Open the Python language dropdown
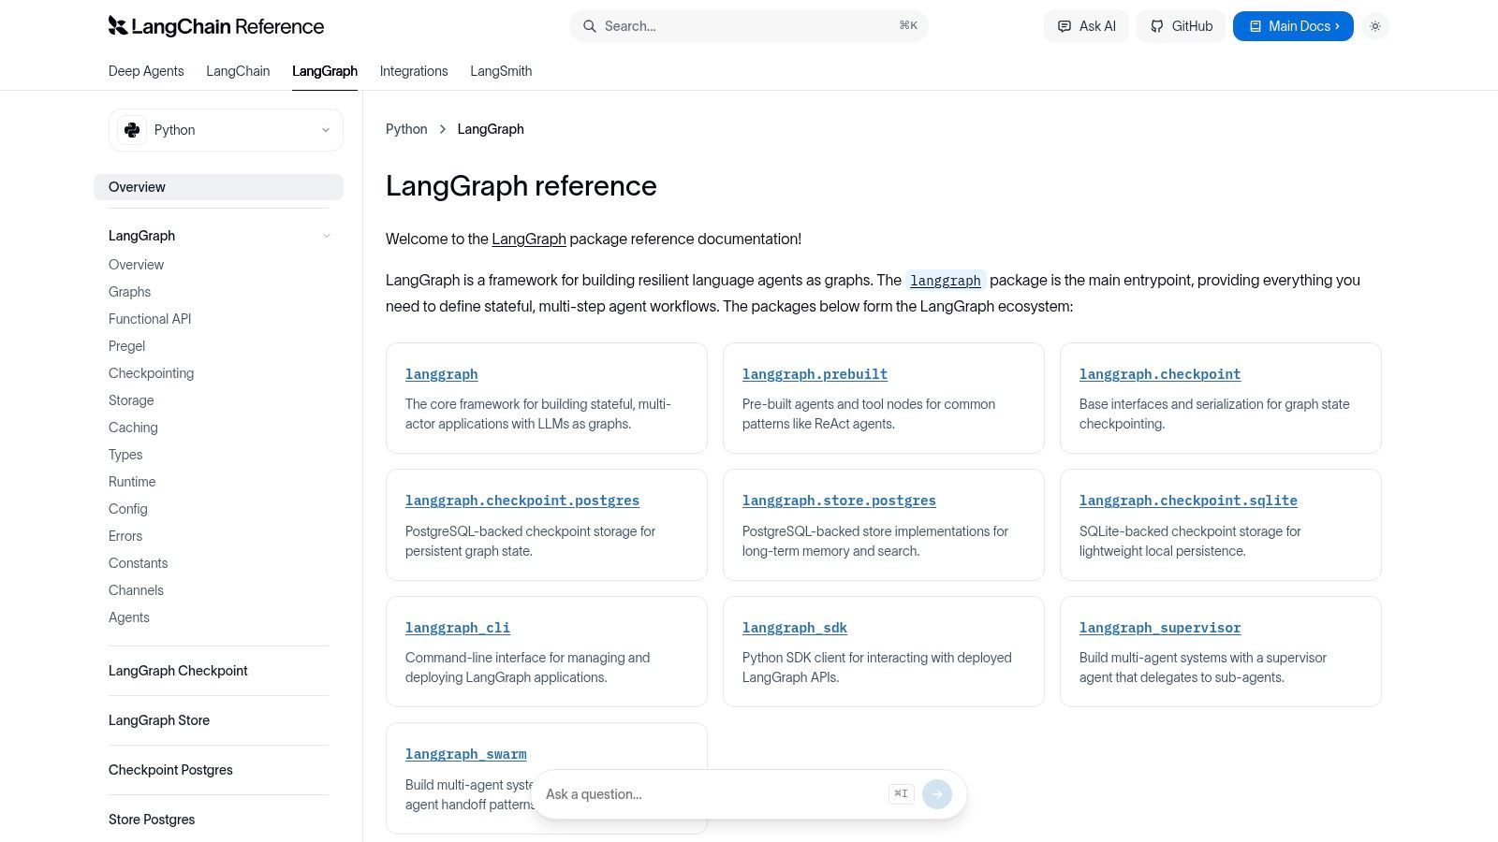This screenshot has height=842, width=1498. pos(226,130)
